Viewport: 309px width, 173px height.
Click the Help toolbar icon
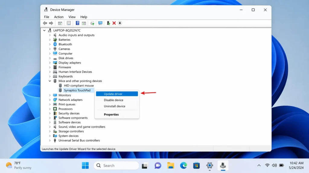tap(78, 23)
